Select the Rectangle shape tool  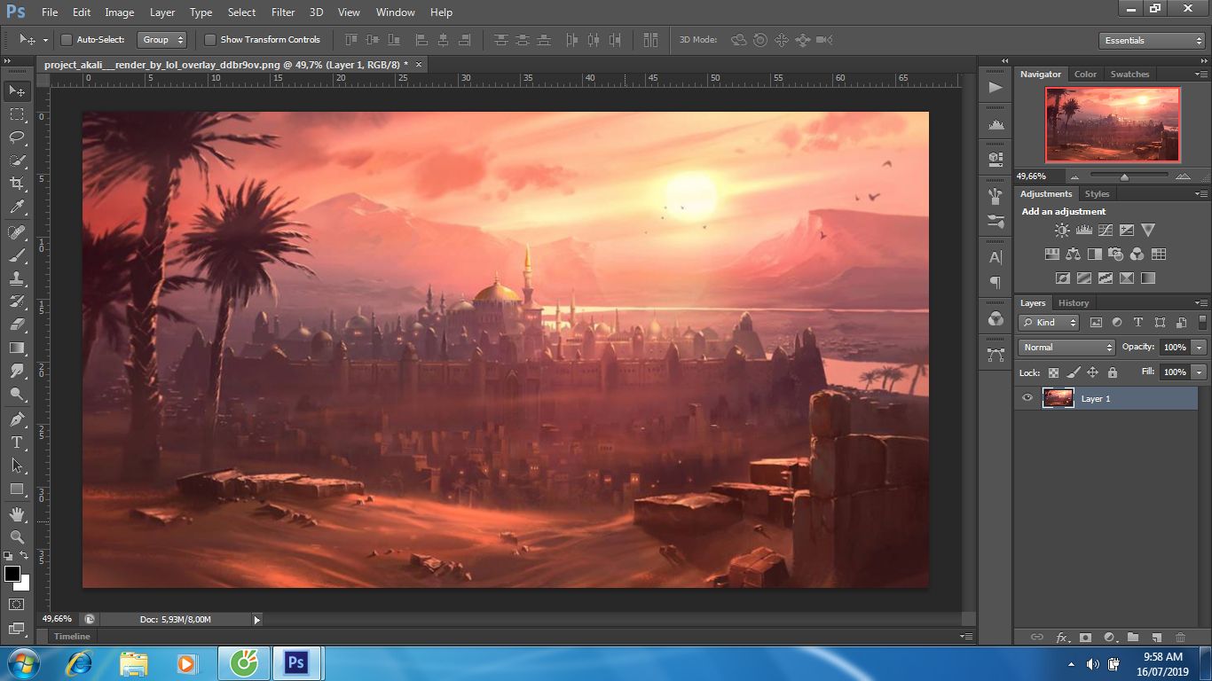[17, 489]
